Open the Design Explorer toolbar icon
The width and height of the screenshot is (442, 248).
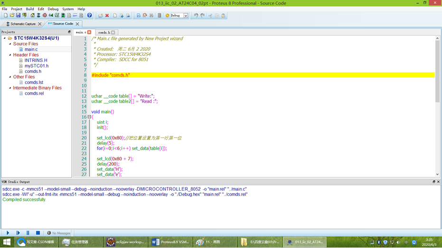(x=63, y=16)
